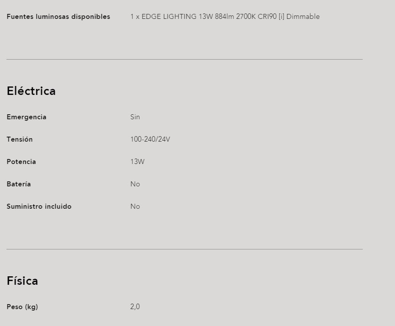Screen dimensions: 395x326
Task: Select the Sin emergency value
Action: pos(135,117)
